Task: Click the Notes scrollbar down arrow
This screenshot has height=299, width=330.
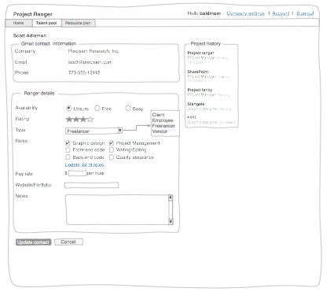Action: coord(170,222)
